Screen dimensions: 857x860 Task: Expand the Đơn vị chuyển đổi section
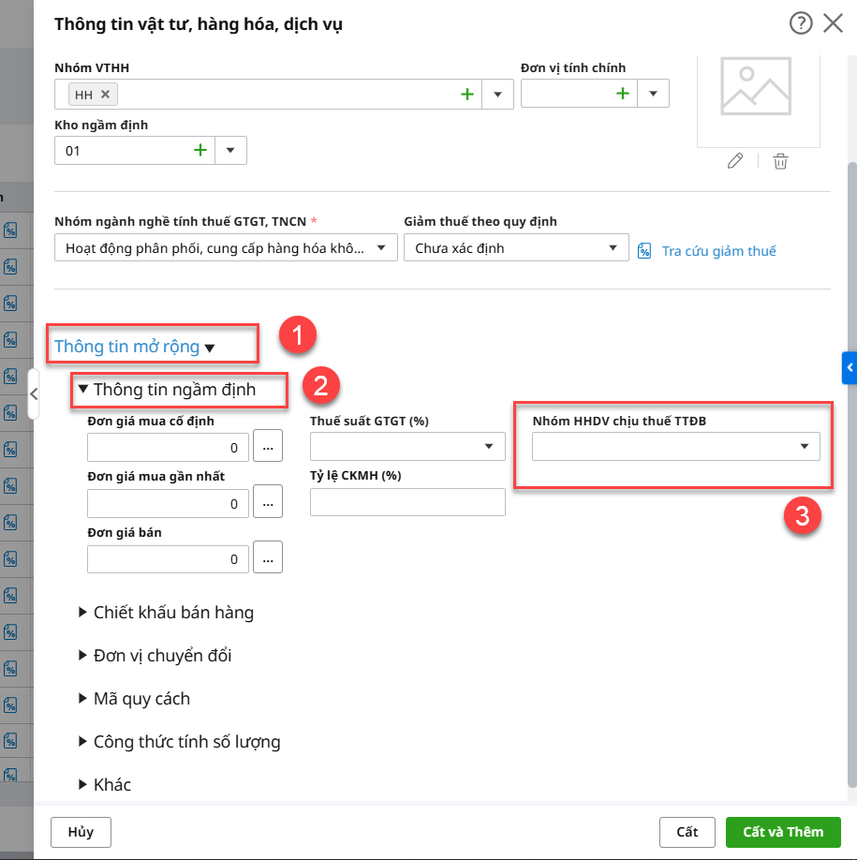point(161,656)
